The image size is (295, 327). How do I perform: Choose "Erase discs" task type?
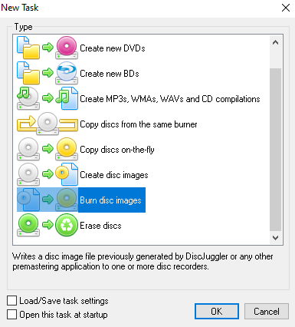100,226
